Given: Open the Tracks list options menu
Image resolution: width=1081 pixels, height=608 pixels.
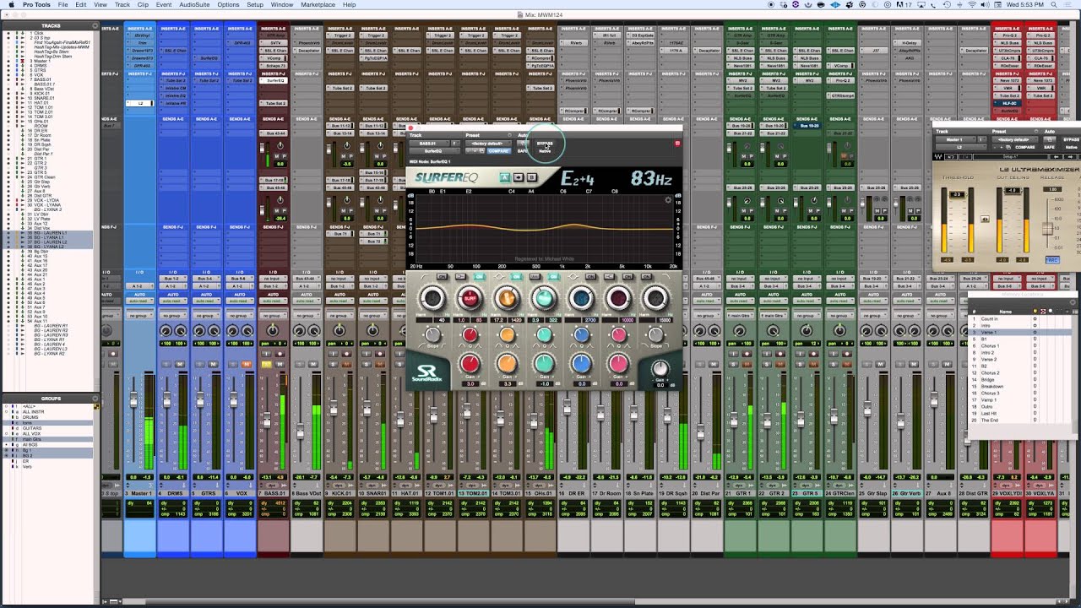Looking at the screenshot, I should (x=95, y=25).
